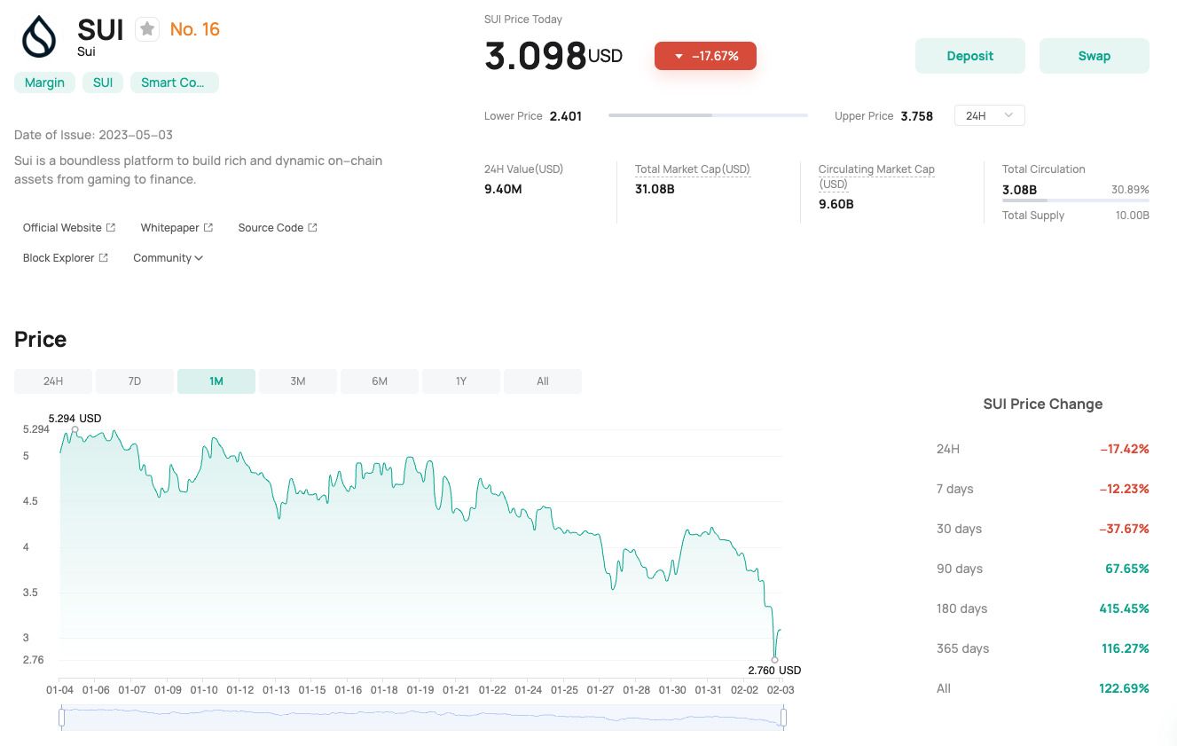
Task: Select the 3M chart range tab
Action: point(298,381)
